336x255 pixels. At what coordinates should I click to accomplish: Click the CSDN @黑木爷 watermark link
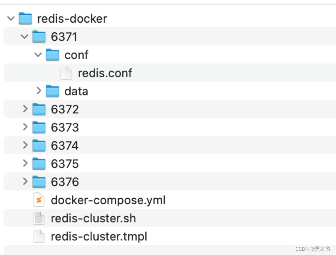pos(312,249)
